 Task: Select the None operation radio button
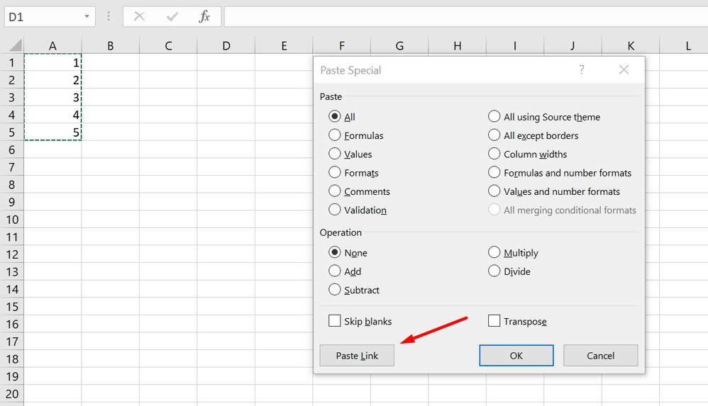335,252
